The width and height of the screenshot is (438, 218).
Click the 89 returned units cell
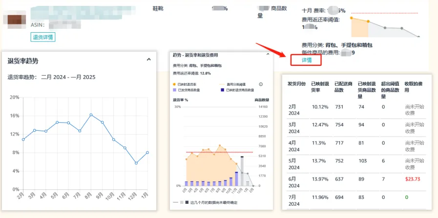coord(361,179)
